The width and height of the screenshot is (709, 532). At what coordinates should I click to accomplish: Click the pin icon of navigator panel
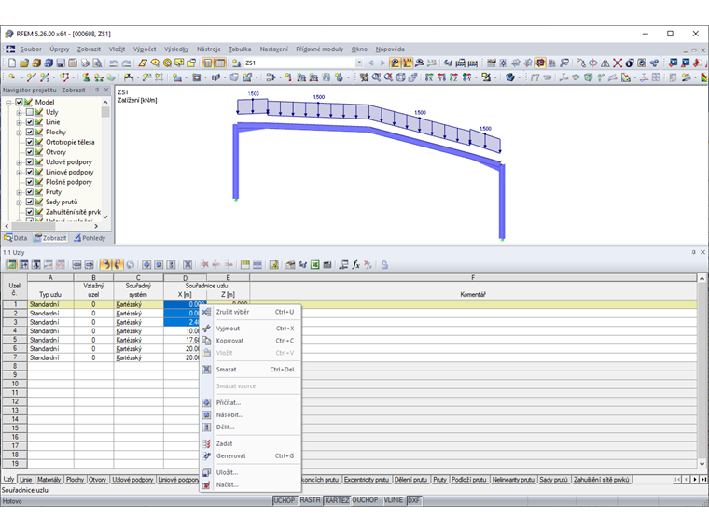(97, 90)
